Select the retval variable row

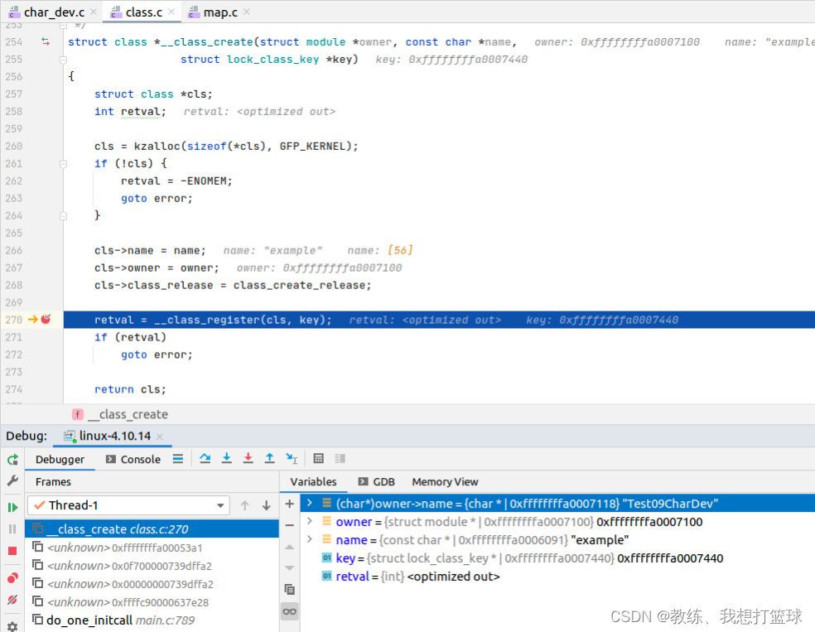coord(557,577)
